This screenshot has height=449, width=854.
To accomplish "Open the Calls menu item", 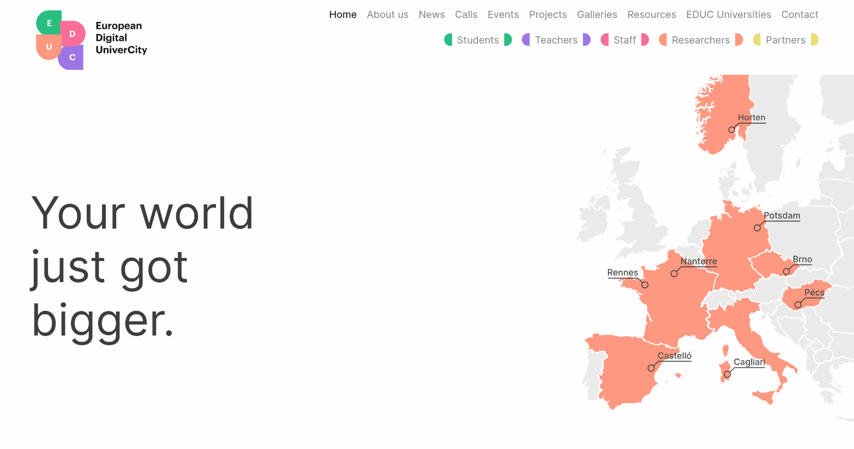I will click(x=466, y=15).
